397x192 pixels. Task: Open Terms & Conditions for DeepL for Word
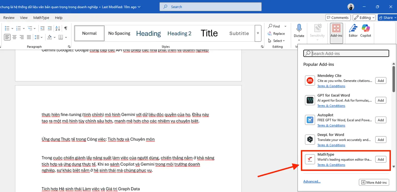pos(331,145)
